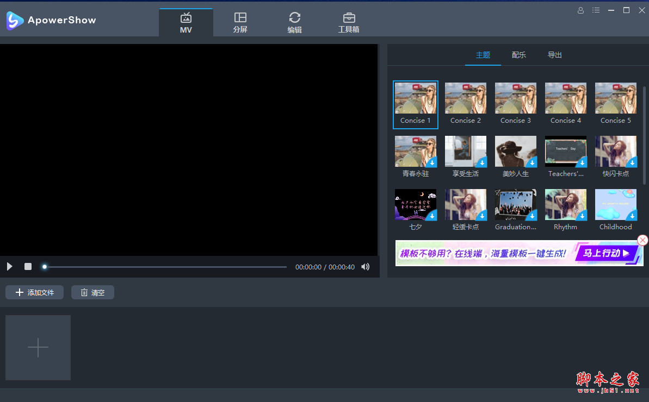
Task: Open the 编辑 edit tab
Action: pos(294,23)
